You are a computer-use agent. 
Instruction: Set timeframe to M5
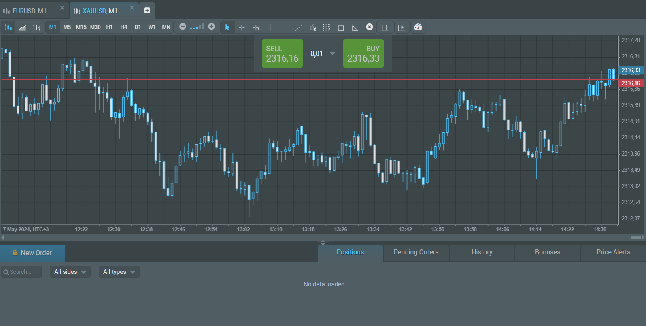coord(67,27)
